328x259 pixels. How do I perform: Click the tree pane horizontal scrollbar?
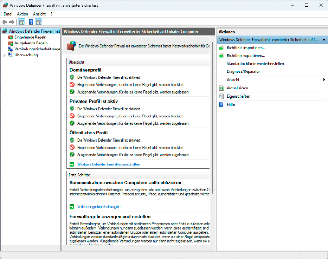(x=17, y=248)
